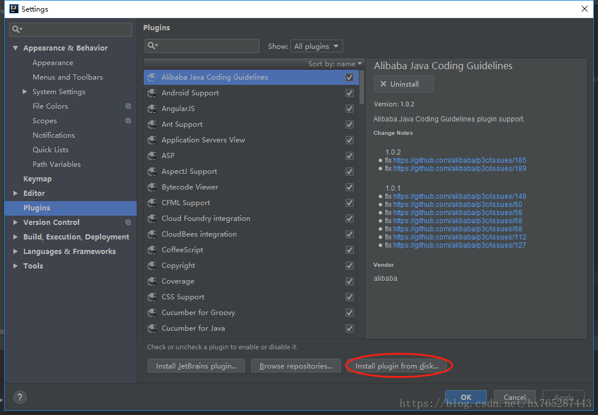The image size is (598, 415).
Task: Click the Alibaba Java Coding Guidelines plugin icon
Action: 152,77
